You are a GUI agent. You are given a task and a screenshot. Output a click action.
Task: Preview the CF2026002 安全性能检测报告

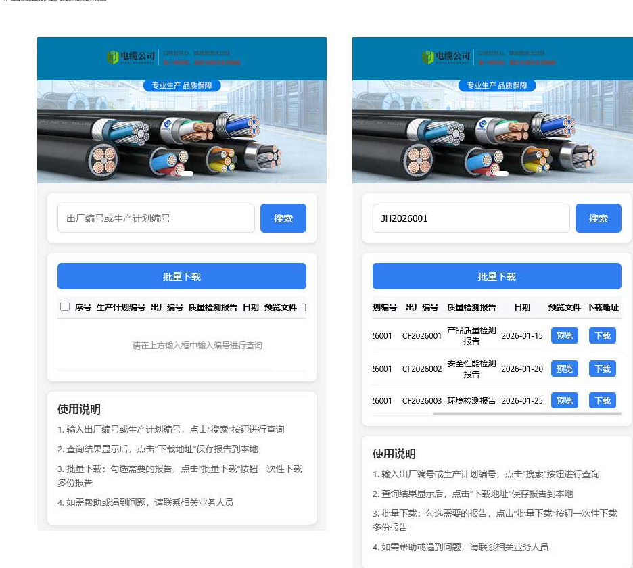564,369
